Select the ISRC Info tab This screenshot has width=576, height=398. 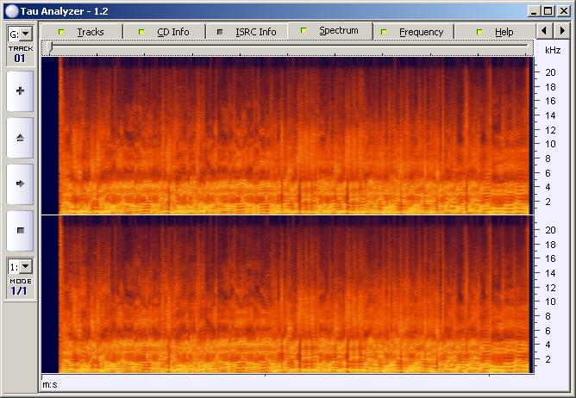click(247, 32)
